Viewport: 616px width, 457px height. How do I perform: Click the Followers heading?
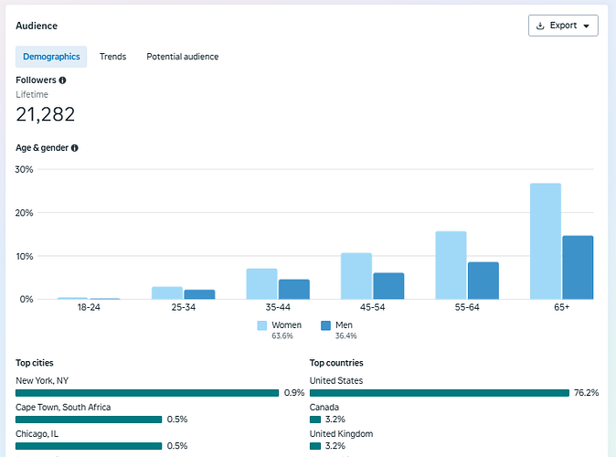tap(36, 80)
